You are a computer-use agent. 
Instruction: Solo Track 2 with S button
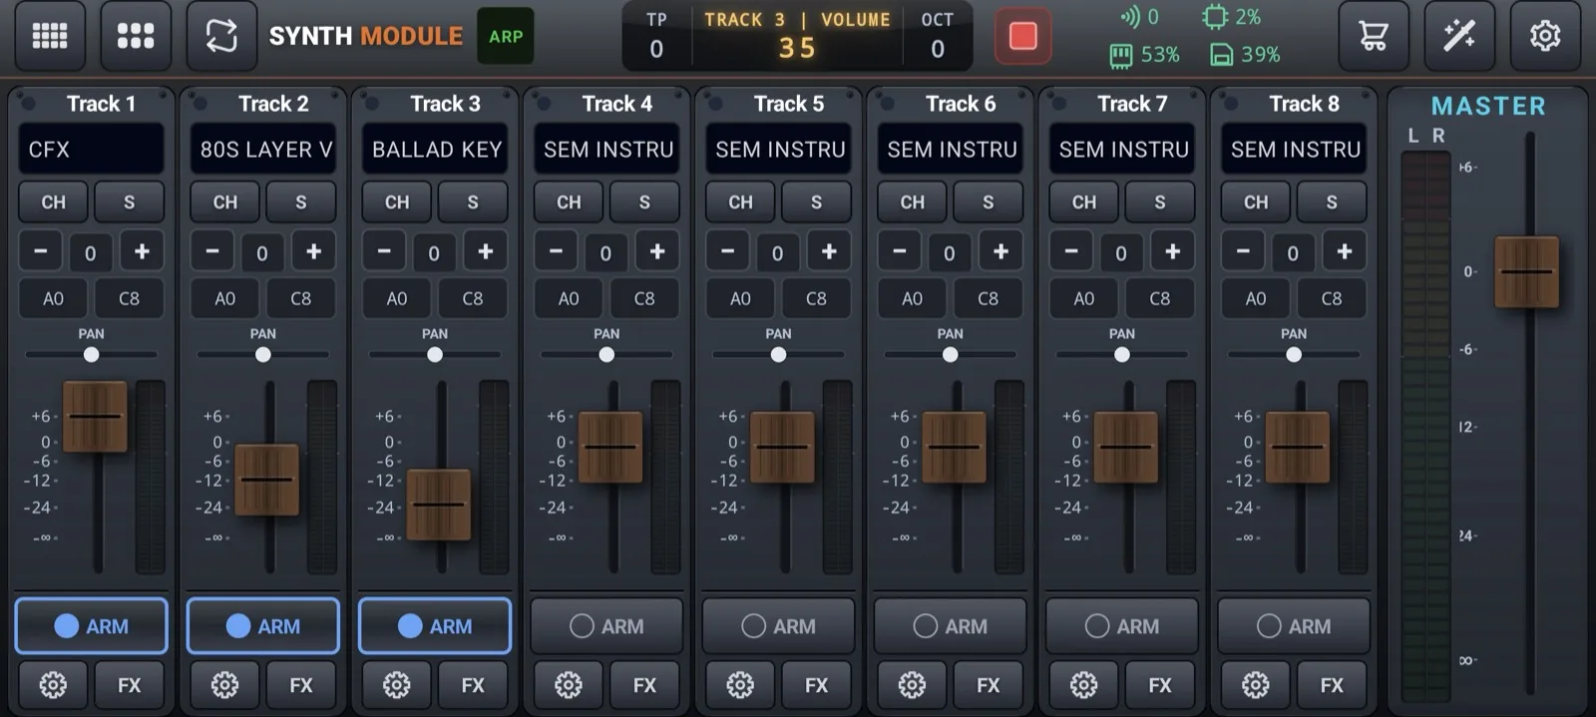tap(300, 202)
